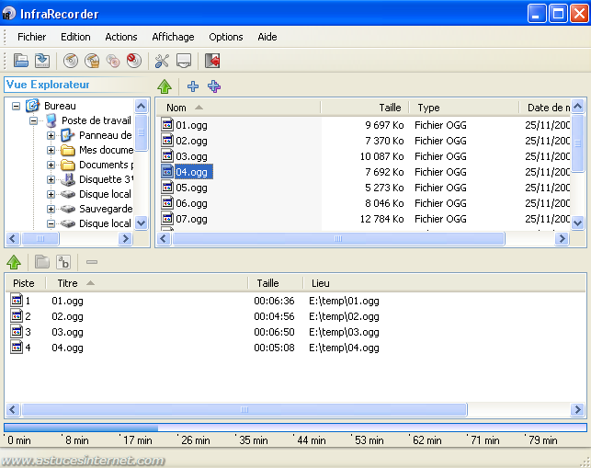This screenshot has width=591, height=468.
Task: Click the devices drive icon in toolbar
Action: [x=184, y=61]
